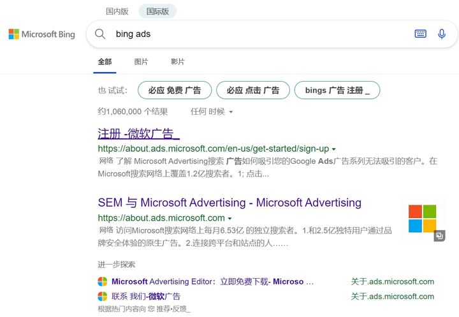The width and height of the screenshot is (459, 317).
Task: Switch to 国内版 search mode
Action: click(x=117, y=11)
